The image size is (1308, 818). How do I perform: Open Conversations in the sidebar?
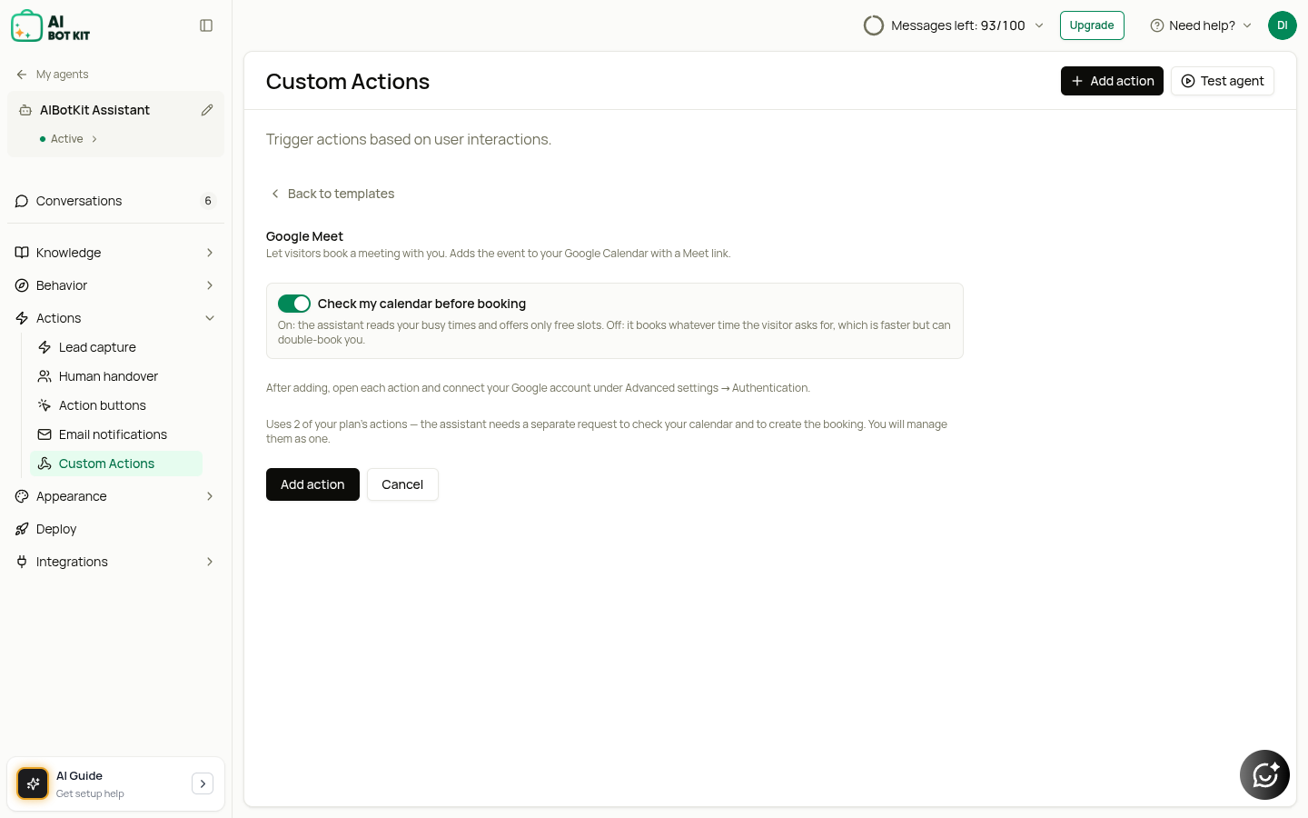115,201
